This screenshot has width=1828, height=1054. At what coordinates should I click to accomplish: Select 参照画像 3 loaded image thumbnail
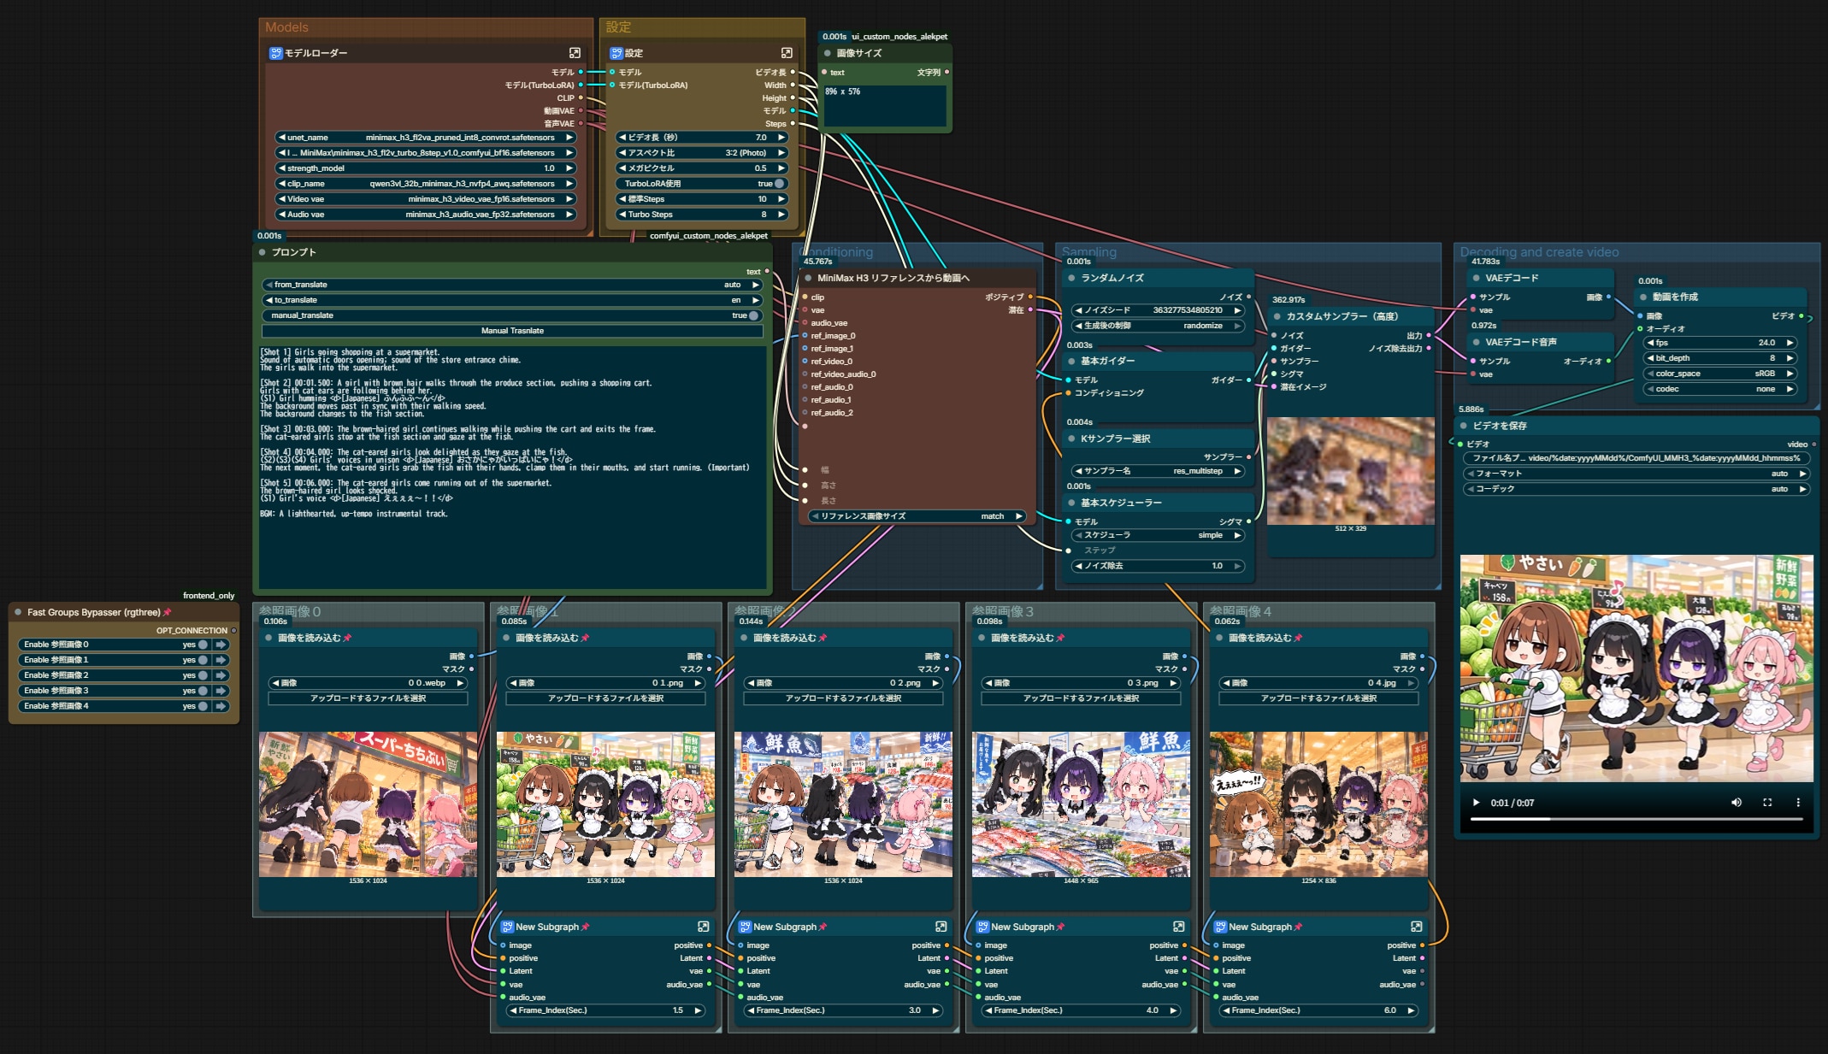click(1081, 804)
